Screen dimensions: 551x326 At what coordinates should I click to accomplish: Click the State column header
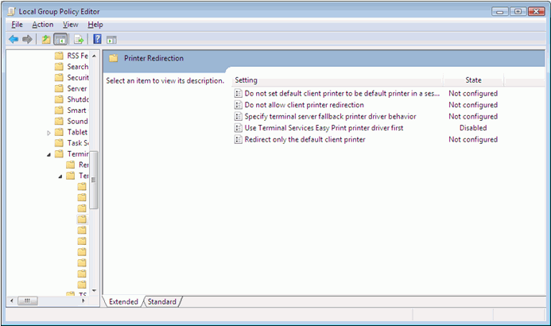473,80
